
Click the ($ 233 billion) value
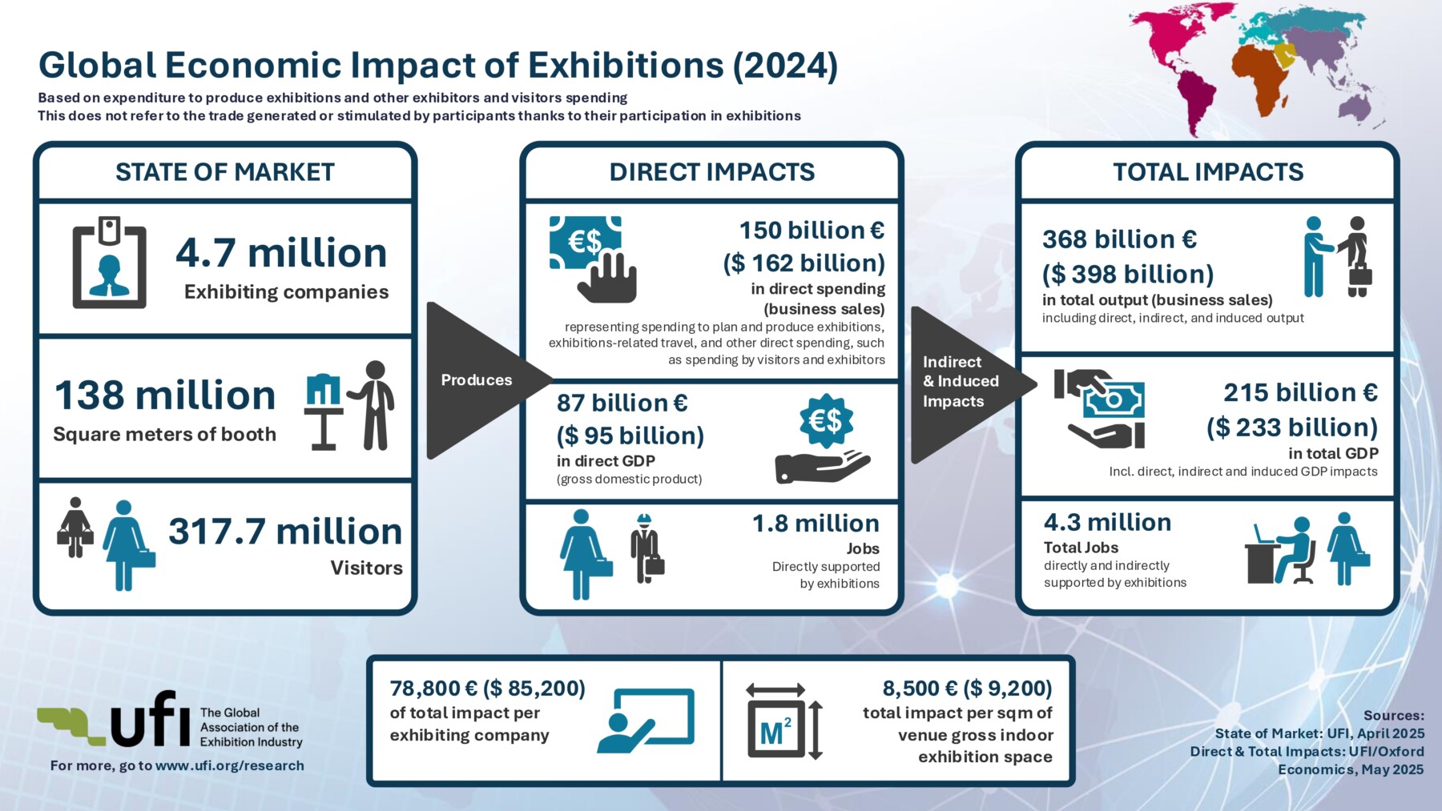[1292, 428]
